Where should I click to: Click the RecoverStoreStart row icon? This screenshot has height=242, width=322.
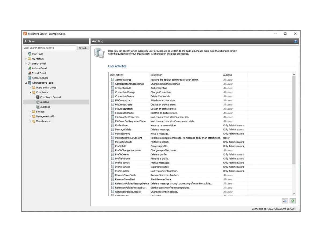coord(112,179)
